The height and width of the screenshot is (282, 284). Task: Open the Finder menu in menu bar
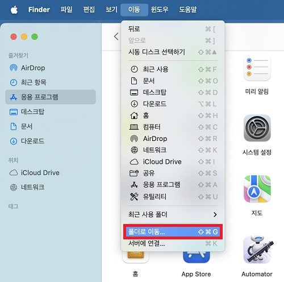[39, 10]
